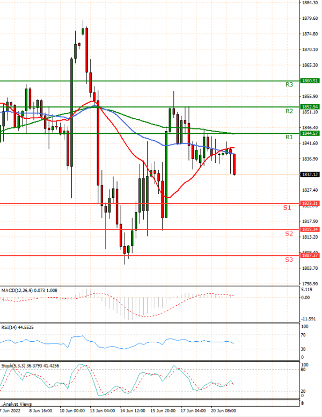This screenshot has height=417, width=322.
Task: Select the S2 line label
Action: coord(289,234)
